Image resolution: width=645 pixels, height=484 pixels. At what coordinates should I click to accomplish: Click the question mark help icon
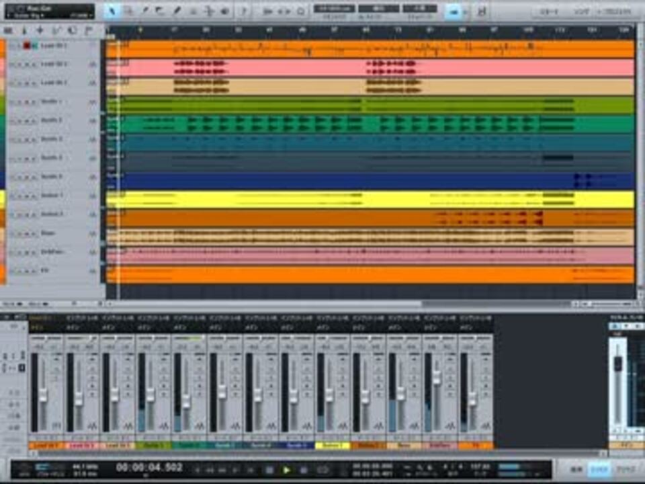coord(243,11)
